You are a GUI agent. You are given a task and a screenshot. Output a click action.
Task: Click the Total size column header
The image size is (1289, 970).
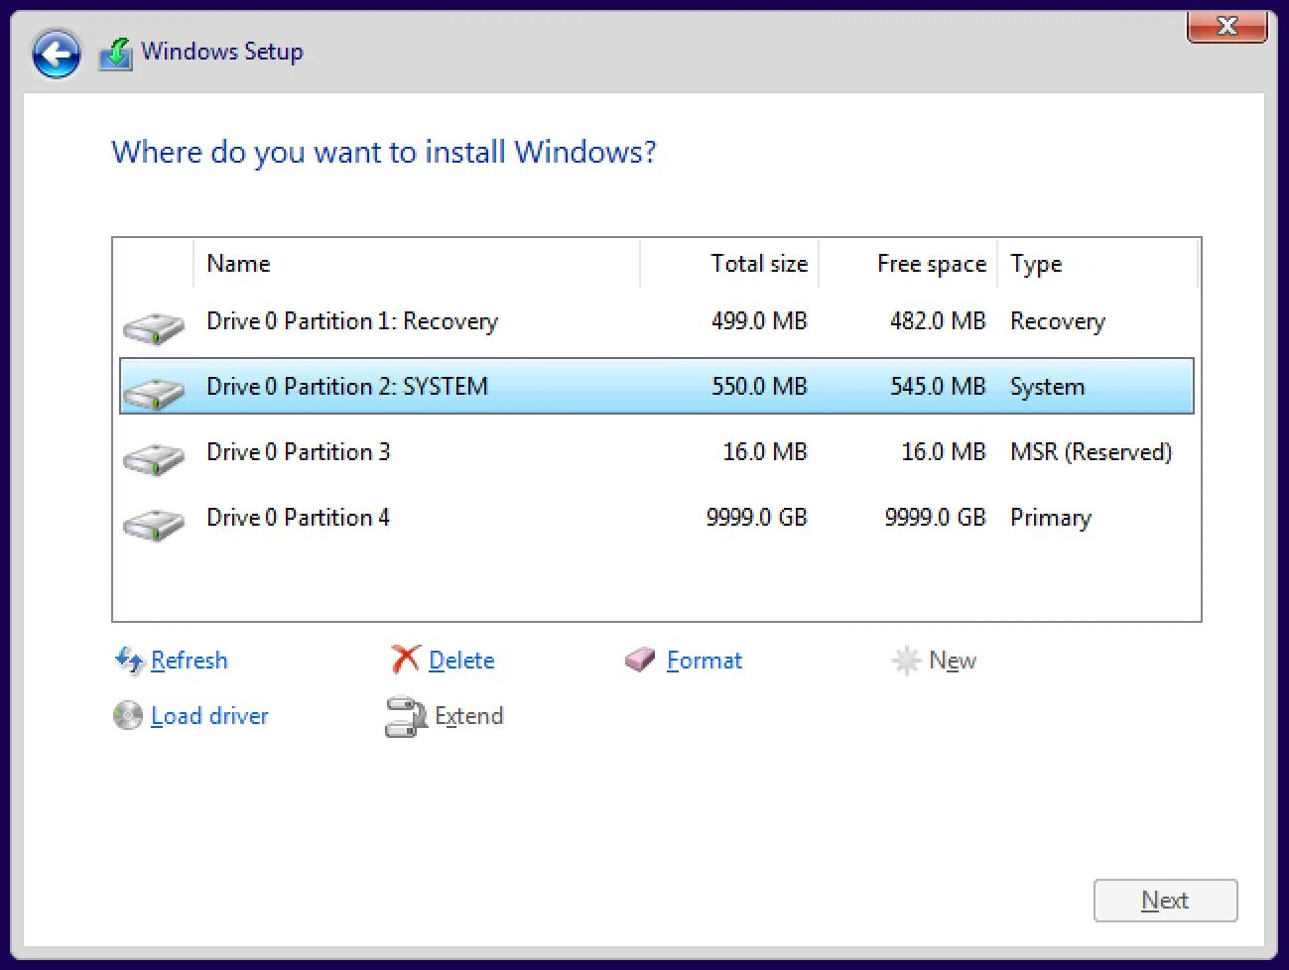pos(758,264)
